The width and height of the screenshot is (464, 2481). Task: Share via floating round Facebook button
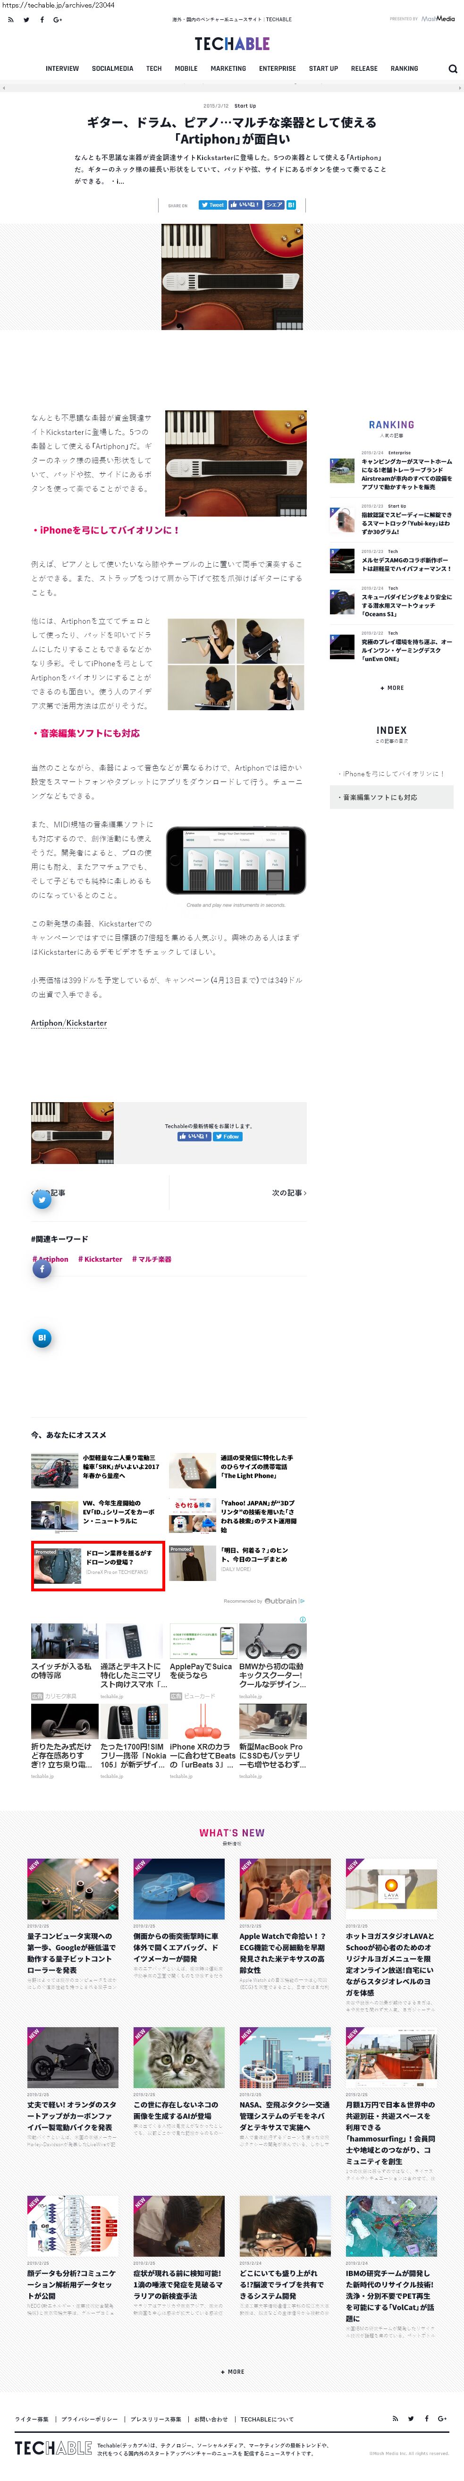(x=42, y=1268)
